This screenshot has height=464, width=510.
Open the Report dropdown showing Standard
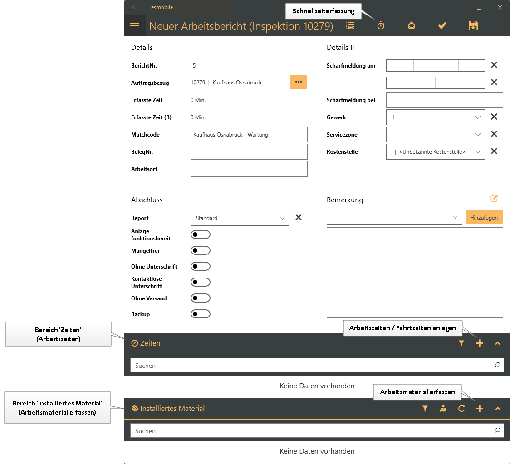point(240,218)
